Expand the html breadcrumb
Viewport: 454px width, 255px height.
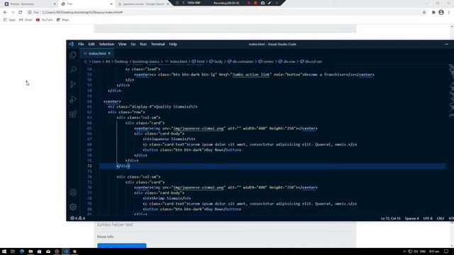pos(199,62)
